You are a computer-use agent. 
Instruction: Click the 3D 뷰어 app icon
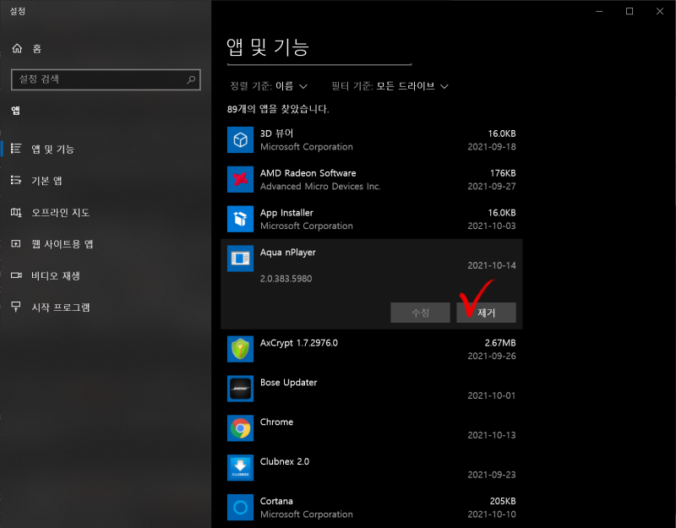tap(240, 139)
